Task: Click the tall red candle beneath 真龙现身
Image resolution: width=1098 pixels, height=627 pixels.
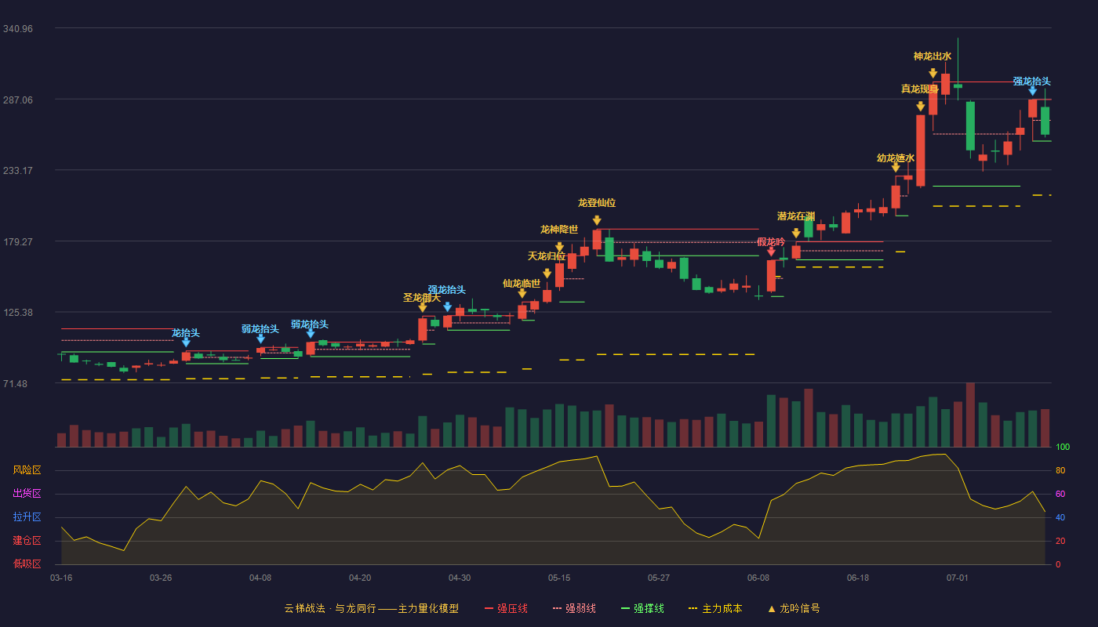Action: 921,150
